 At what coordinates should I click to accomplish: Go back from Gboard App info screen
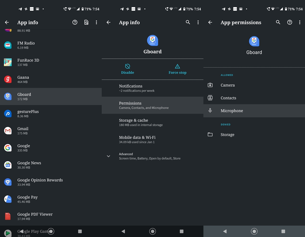(109, 22)
